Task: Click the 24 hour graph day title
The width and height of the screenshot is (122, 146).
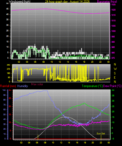Action: tap(67, 1)
